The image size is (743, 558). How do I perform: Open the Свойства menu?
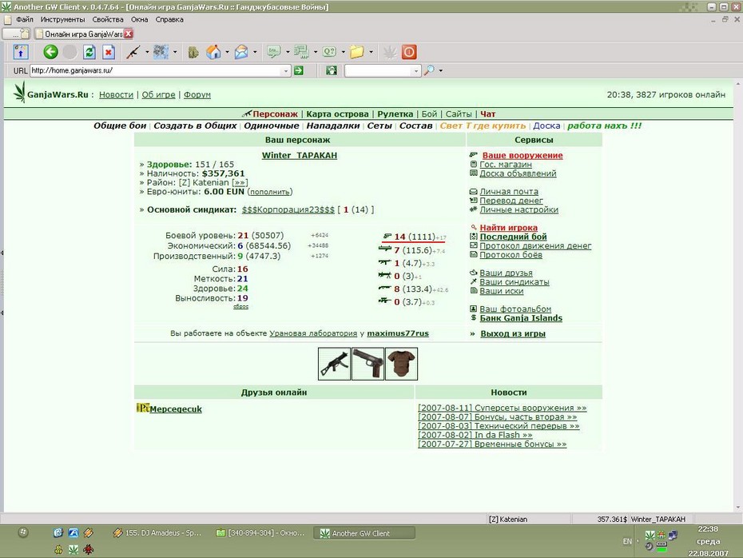(x=108, y=19)
